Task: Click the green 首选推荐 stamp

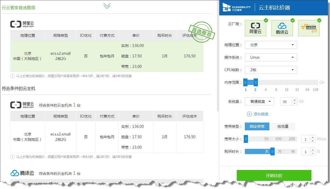Action: click(201, 32)
